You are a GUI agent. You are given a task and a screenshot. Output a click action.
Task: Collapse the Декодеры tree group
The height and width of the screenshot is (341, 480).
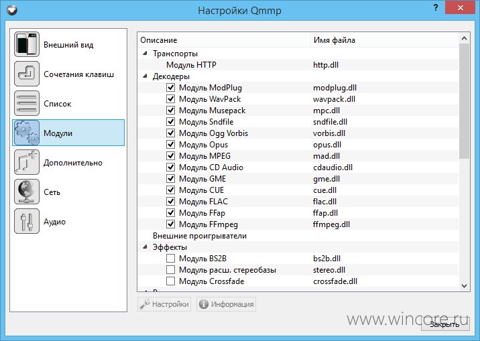(x=145, y=76)
